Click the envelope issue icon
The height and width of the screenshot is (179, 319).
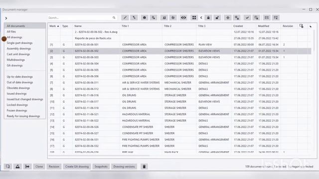[267, 18]
